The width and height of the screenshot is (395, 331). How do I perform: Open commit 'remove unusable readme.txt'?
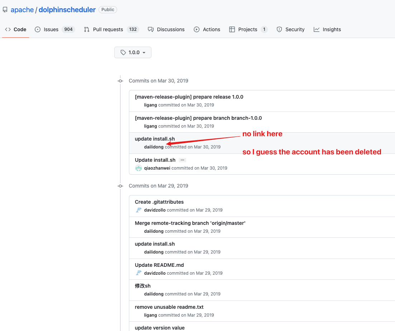point(169,307)
